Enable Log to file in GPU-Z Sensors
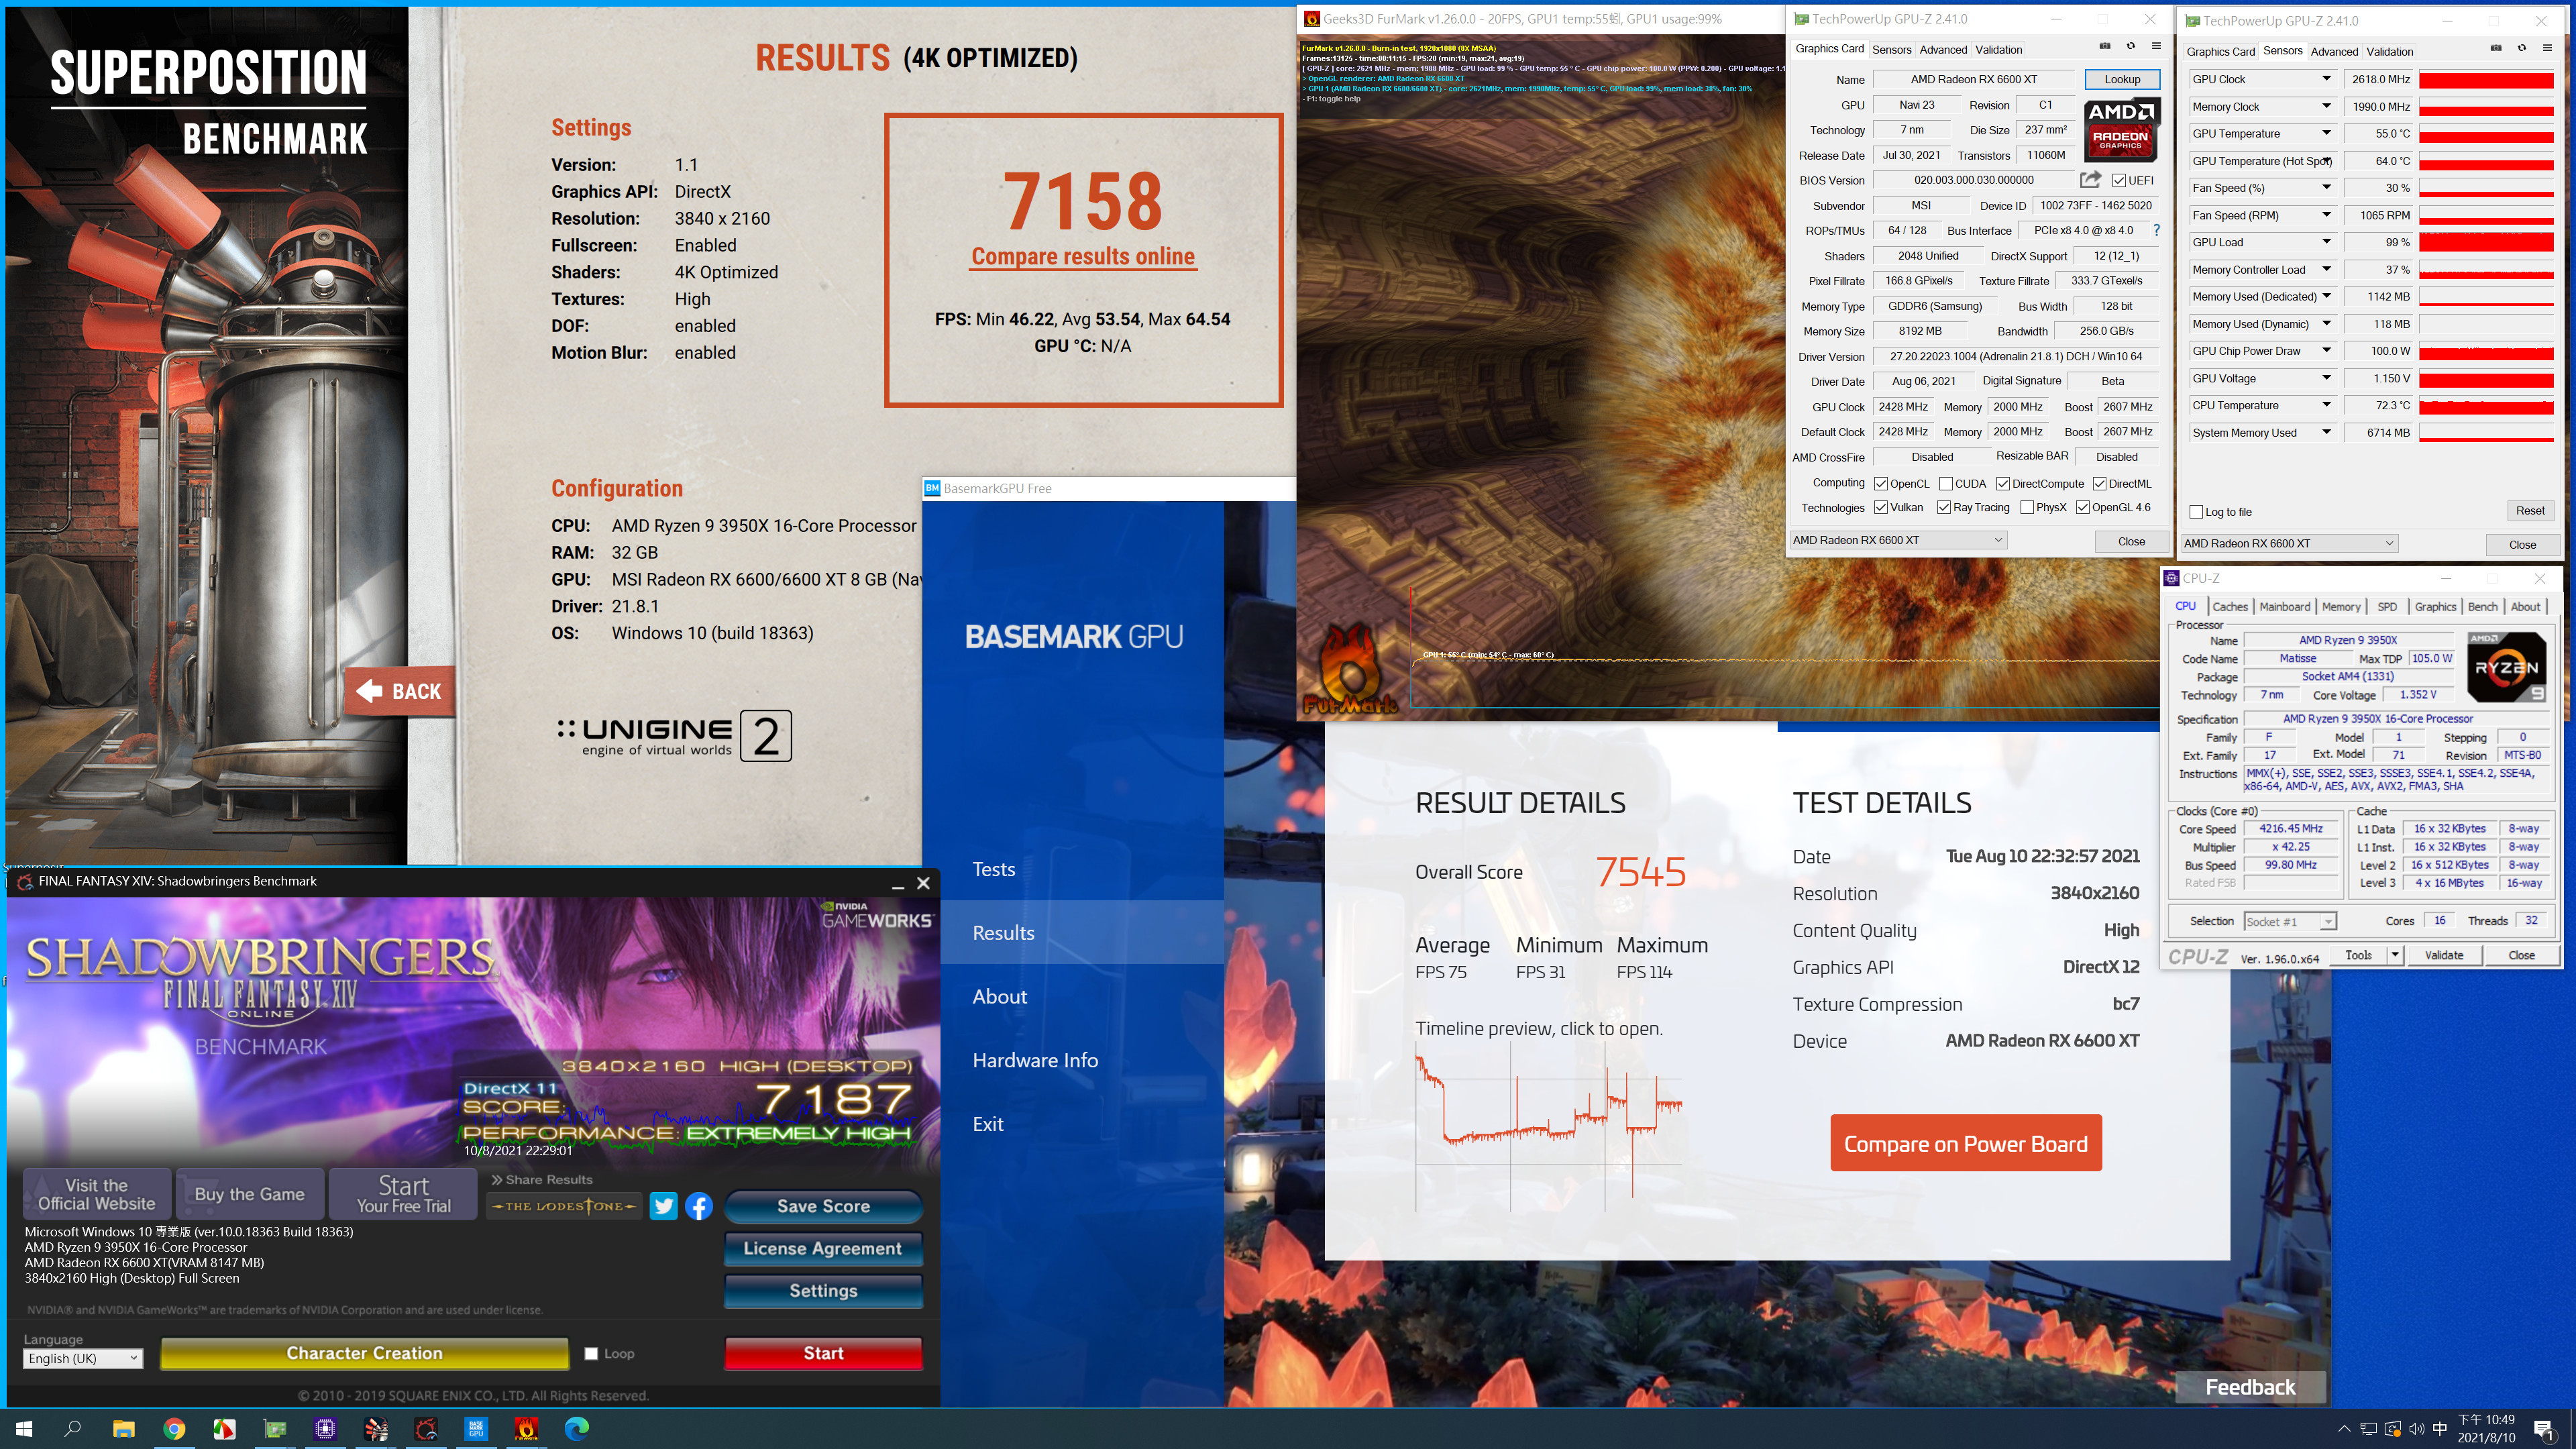Screen dimensions: 2576x1449 coord(2196,512)
